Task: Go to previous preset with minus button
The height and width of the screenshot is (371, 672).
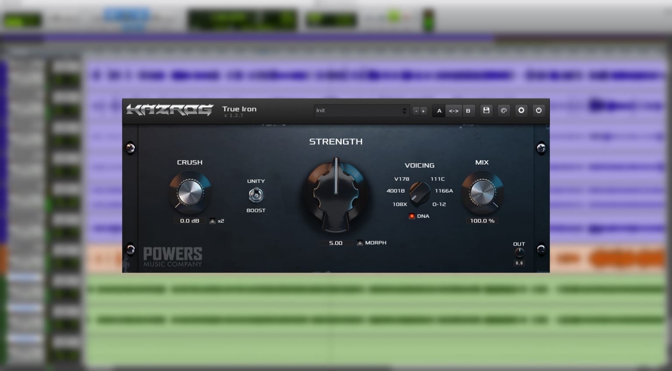Action: 416,111
